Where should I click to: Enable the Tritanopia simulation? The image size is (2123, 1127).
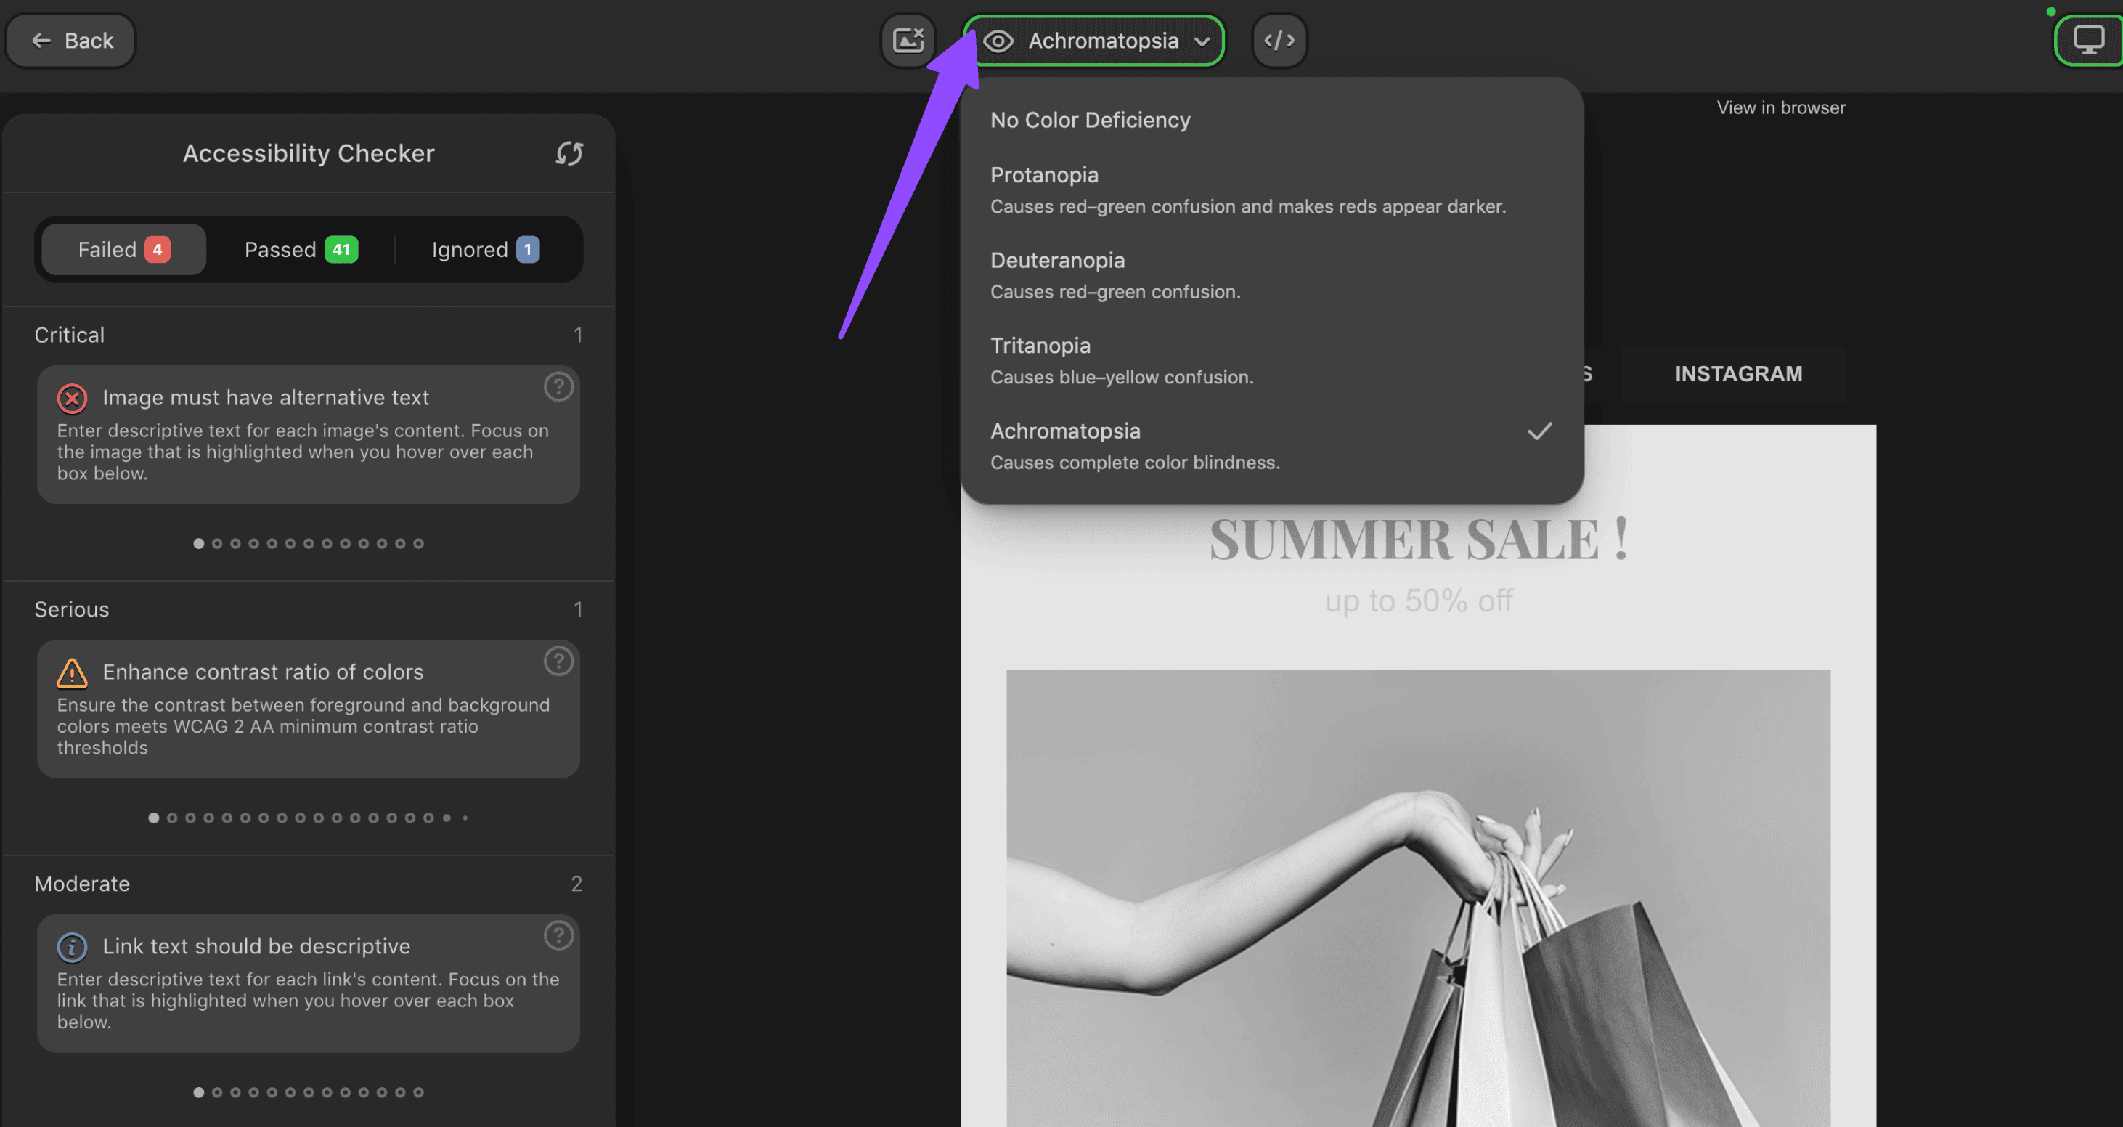point(1040,346)
